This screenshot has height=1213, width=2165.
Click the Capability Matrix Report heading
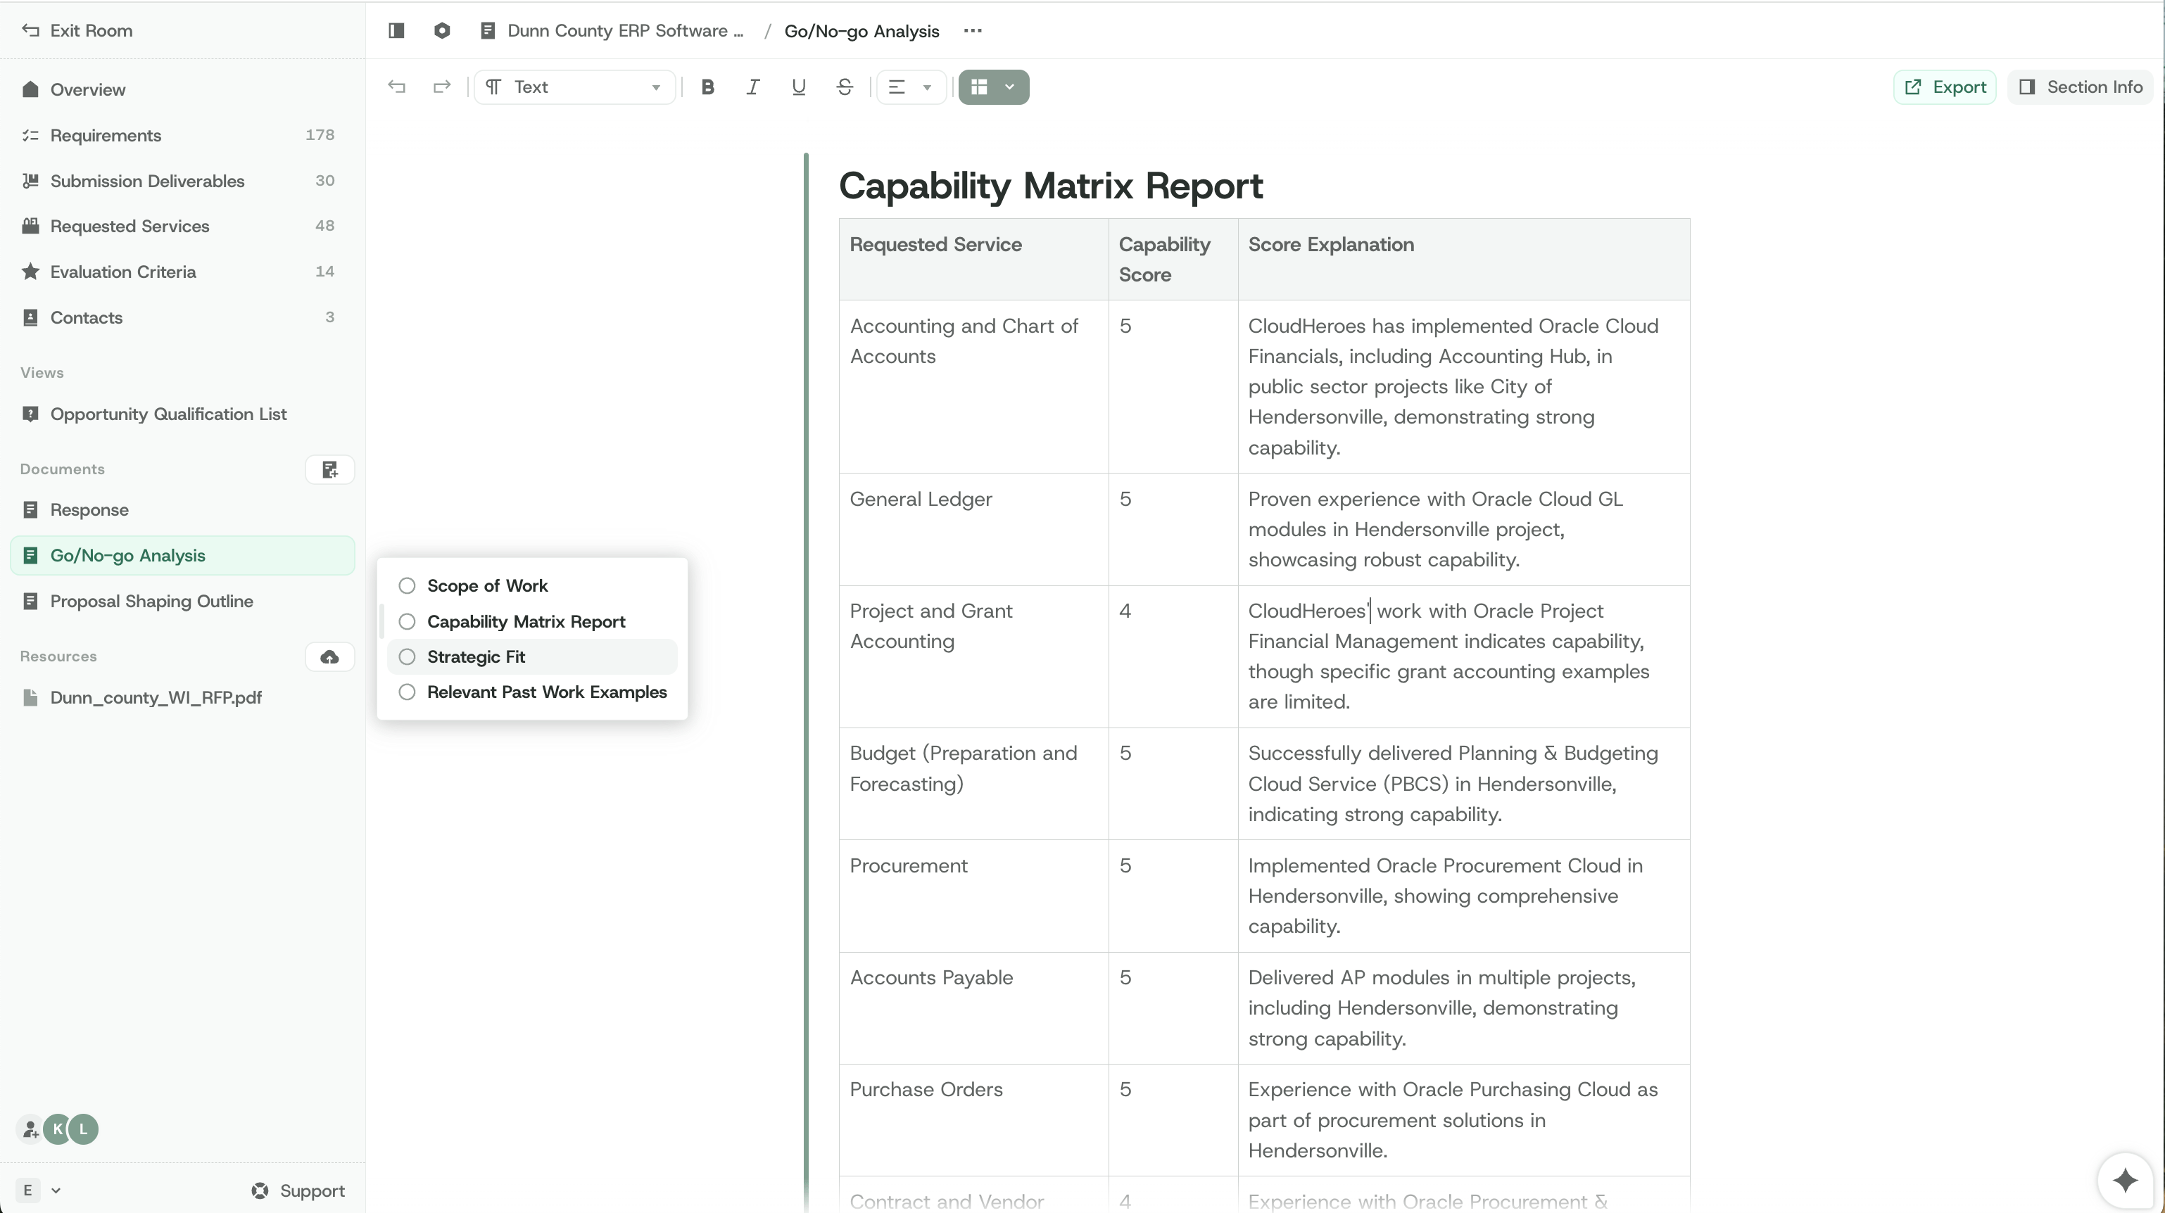pos(1051,186)
